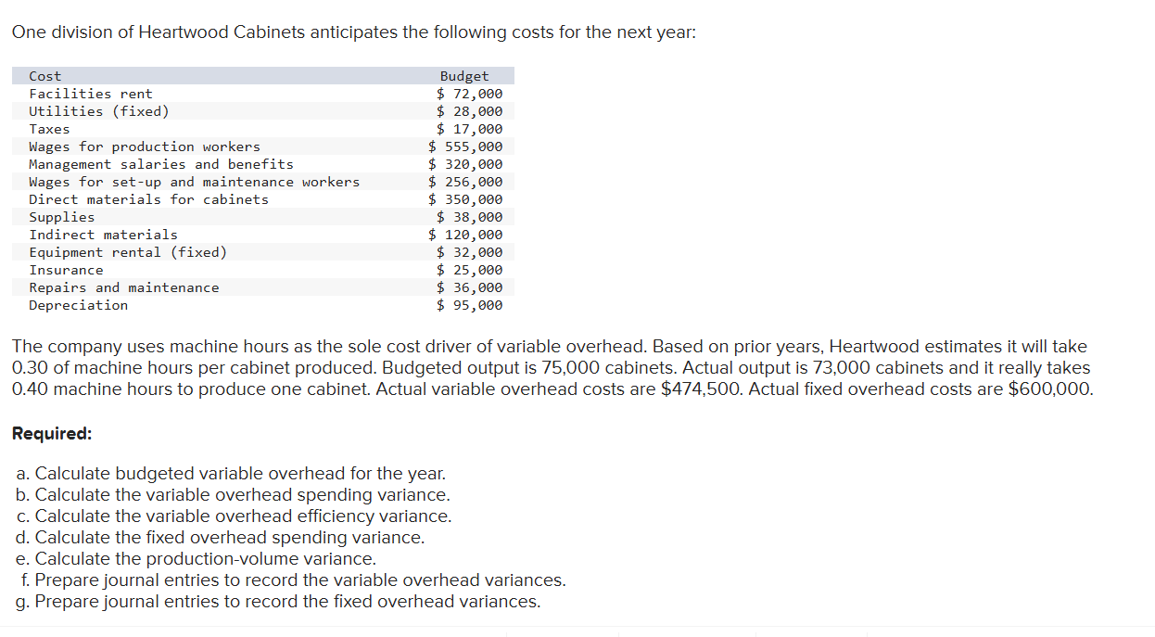Click the $95,000 depreciation amount
The height and width of the screenshot is (637, 1155).
[x=470, y=305]
